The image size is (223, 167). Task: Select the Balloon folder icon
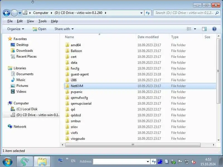click(67, 51)
